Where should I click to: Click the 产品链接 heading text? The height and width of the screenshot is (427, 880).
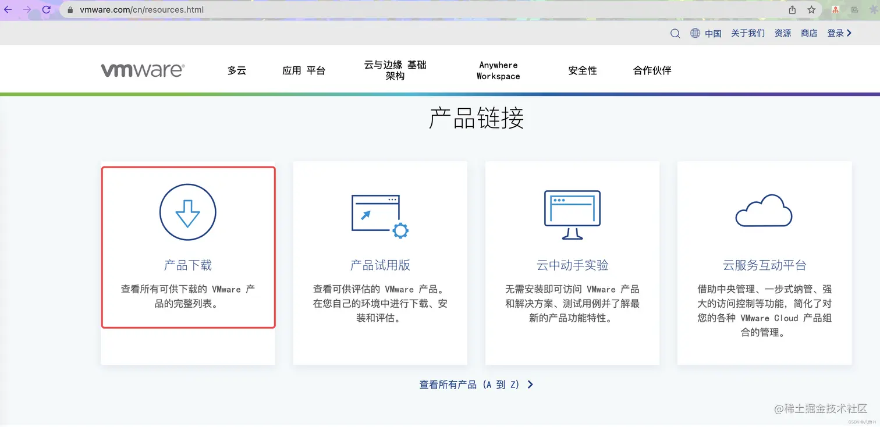point(477,118)
